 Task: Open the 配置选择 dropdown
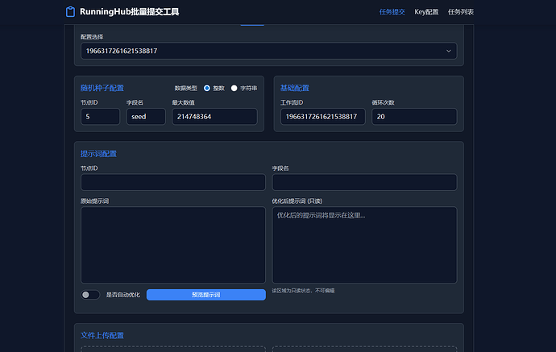[x=269, y=51]
